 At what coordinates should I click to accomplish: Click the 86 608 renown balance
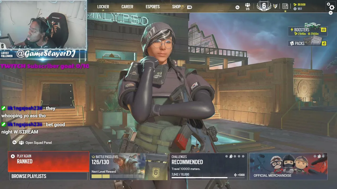pyautogui.click(x=301, y=5)
